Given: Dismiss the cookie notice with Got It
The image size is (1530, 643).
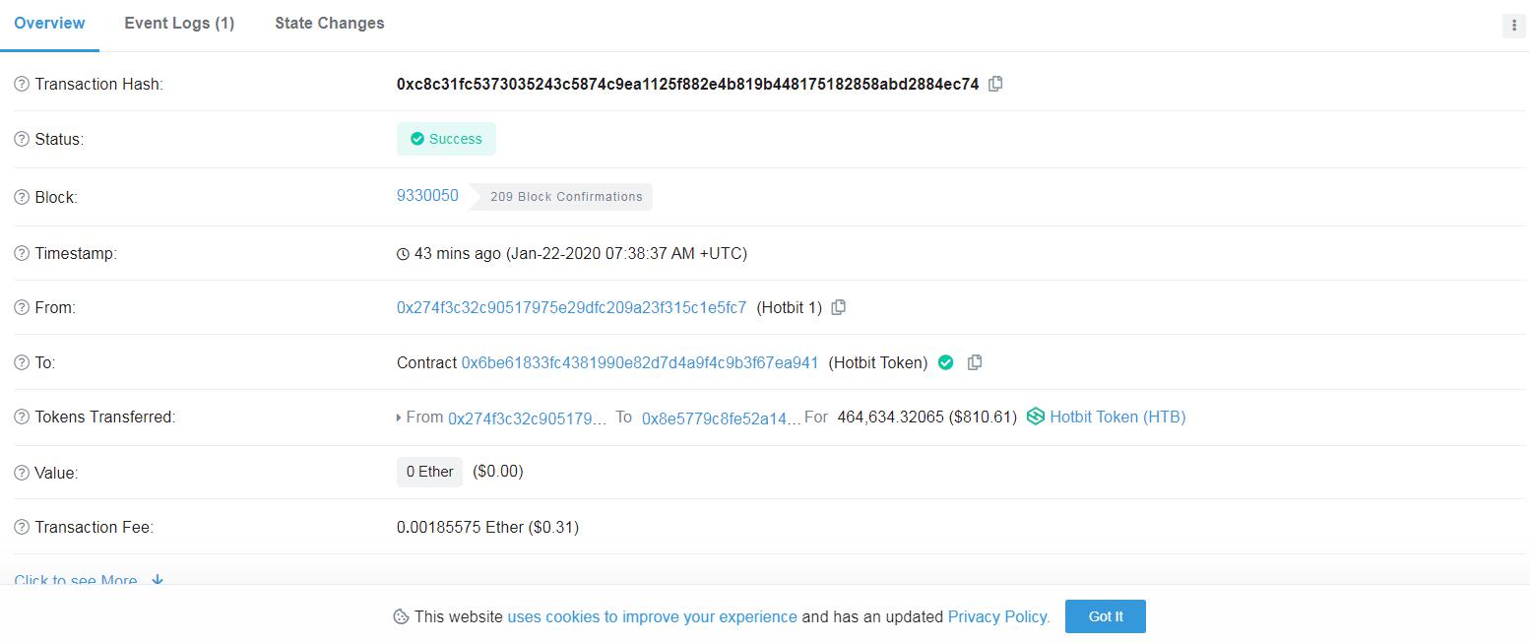Looking at the screenshot, I should [1106, 616].
